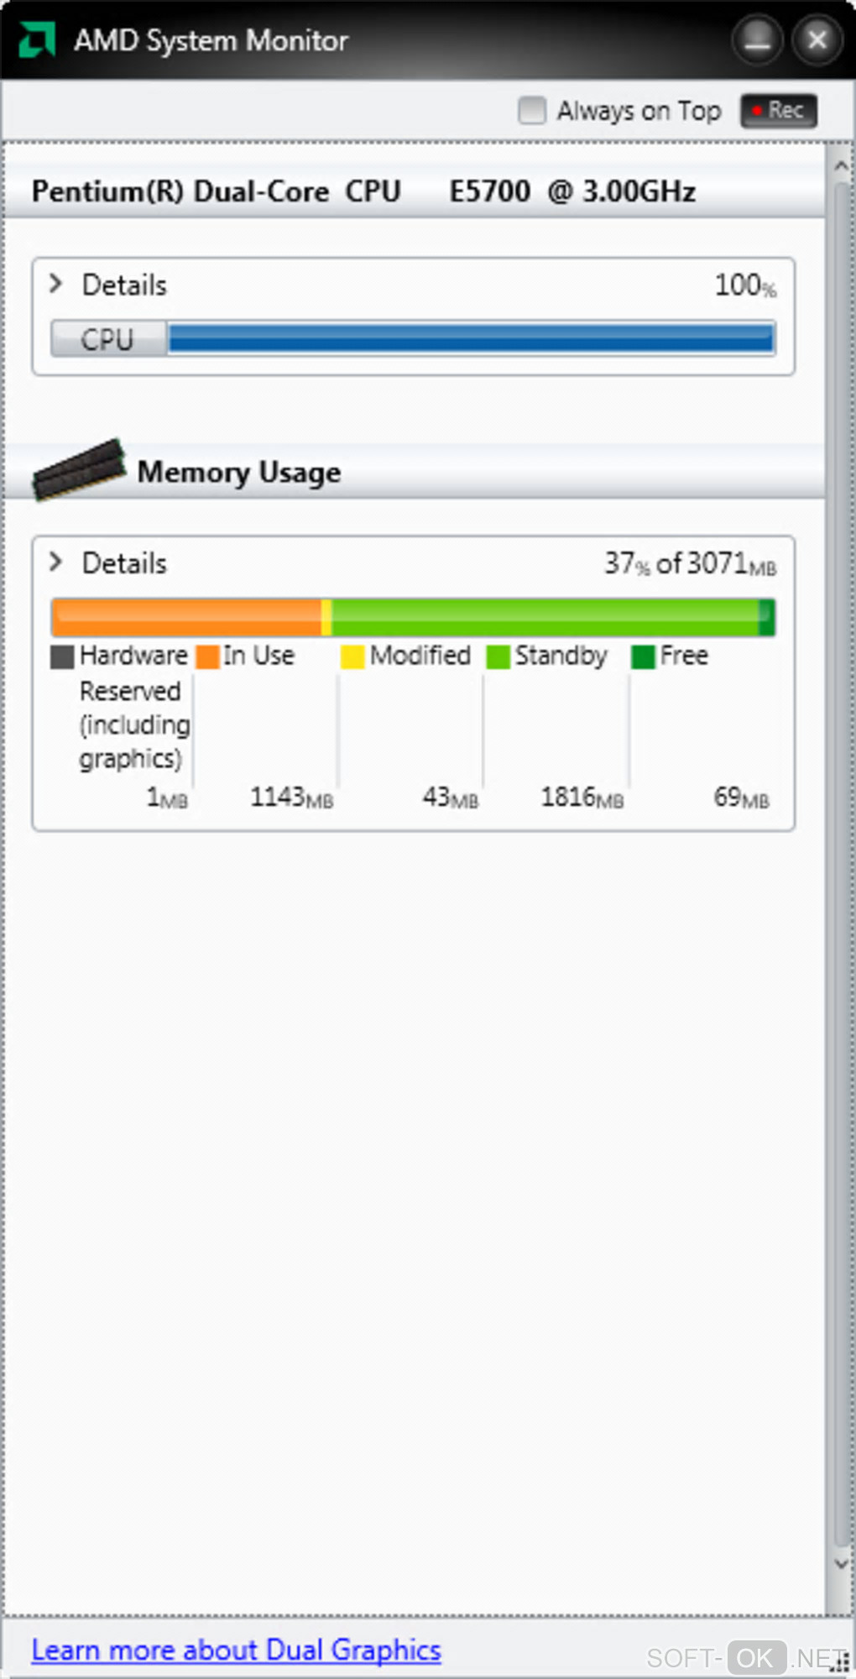The height and width of the screenshot is (1679, 856).
Task: Click the In Use orange swatch
Action: [207, 656]
